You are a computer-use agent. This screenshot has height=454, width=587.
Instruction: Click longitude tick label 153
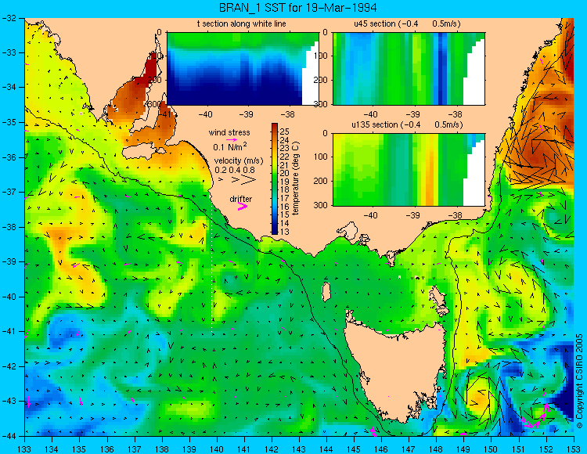574,449
